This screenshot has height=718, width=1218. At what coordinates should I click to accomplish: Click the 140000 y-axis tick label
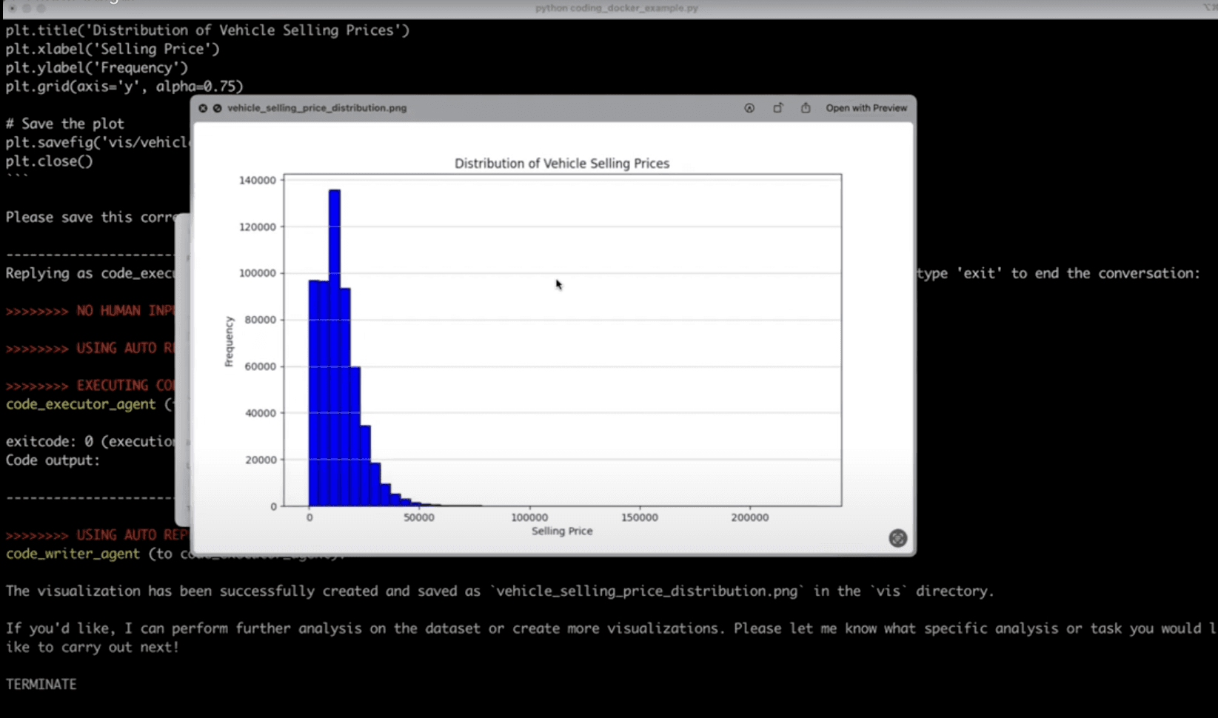(257, 180)
